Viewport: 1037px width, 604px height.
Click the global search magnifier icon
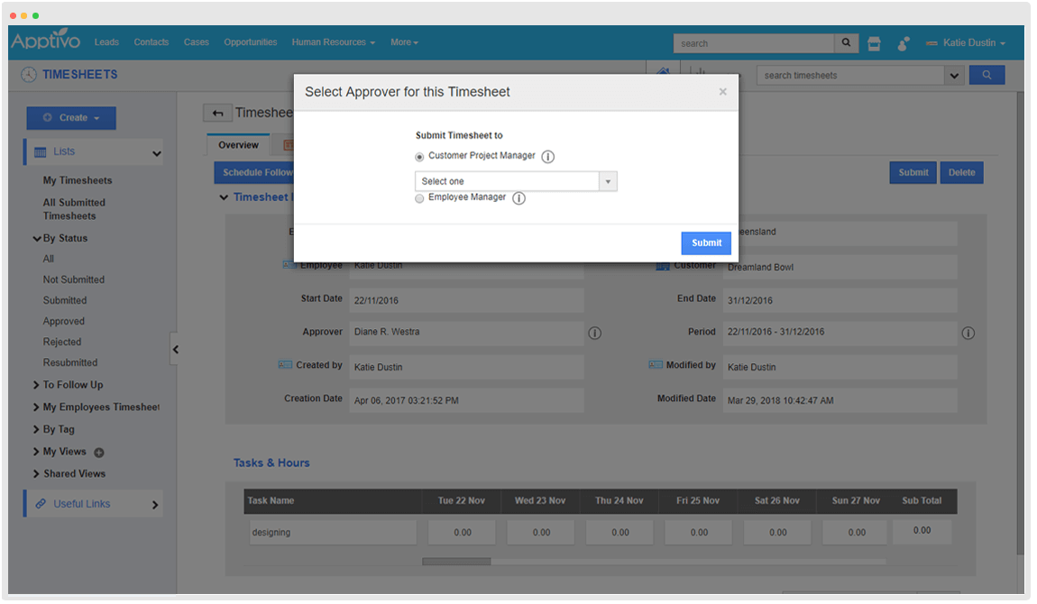(846, 43)
